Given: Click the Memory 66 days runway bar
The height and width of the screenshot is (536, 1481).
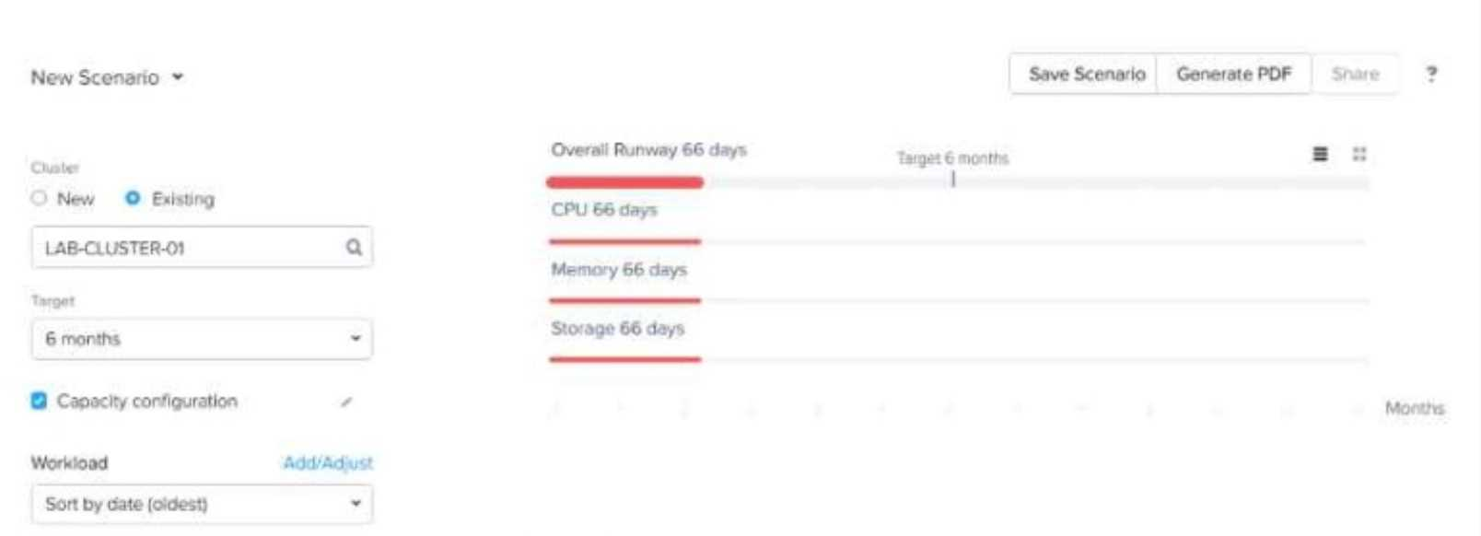Looking at the screenshot, I should click(625, 300).
